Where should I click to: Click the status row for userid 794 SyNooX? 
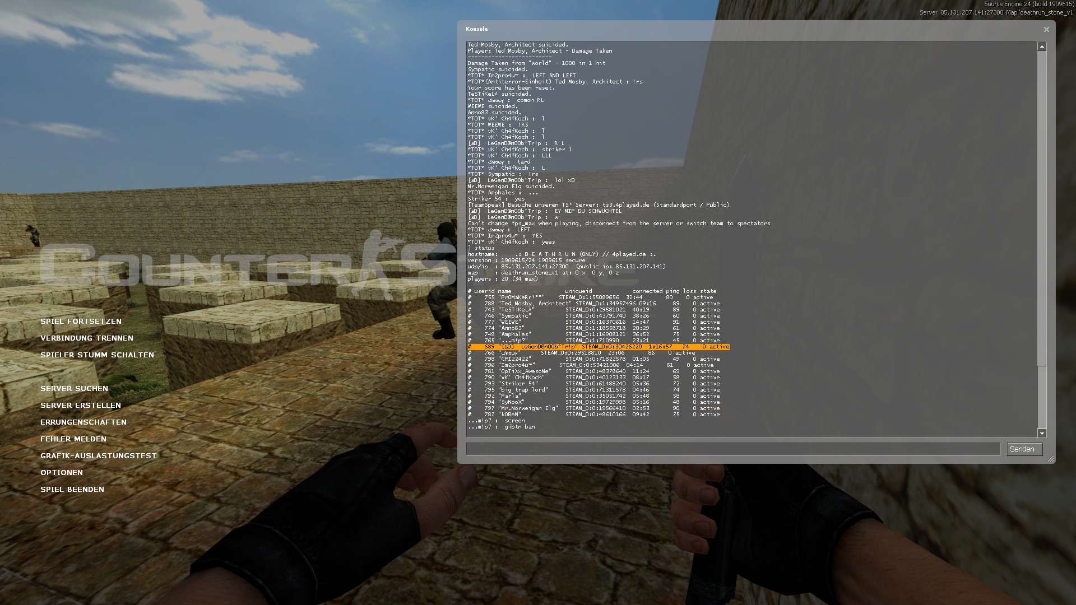click(593, 402)
